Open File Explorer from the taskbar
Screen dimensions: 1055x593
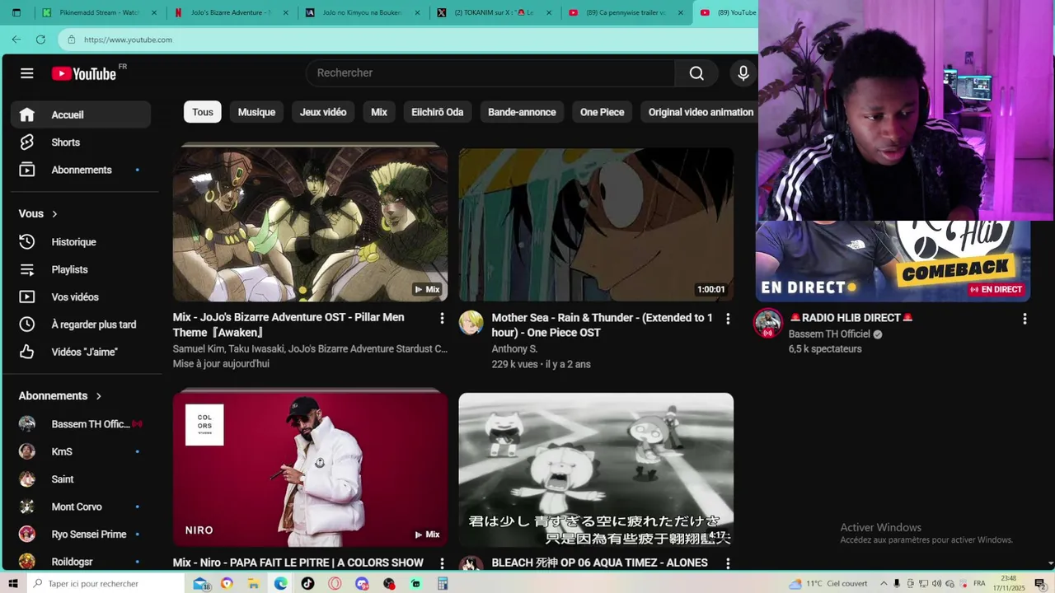[254, 583]
